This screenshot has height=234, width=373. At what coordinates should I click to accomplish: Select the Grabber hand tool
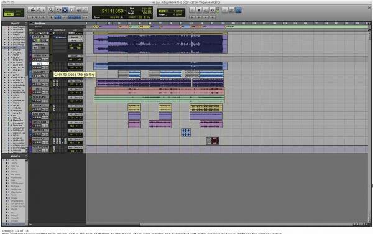71,10
